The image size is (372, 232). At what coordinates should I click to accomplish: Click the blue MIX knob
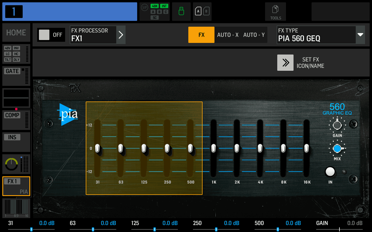click(337, 148)
